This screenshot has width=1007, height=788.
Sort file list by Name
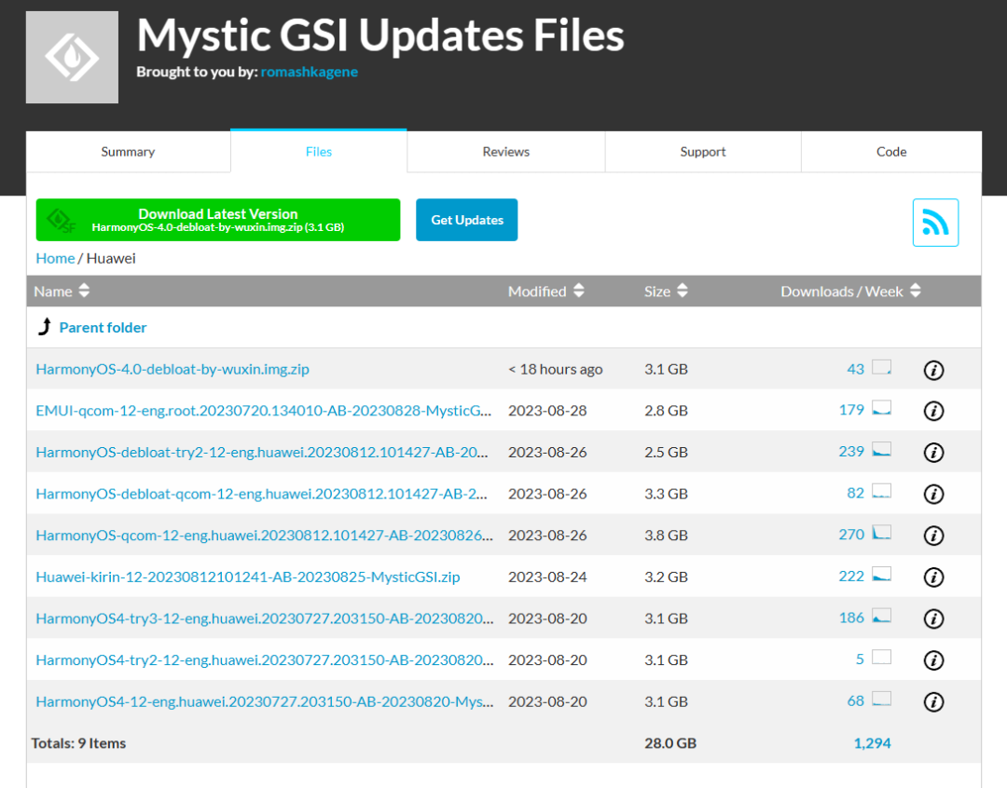[62, 292]
